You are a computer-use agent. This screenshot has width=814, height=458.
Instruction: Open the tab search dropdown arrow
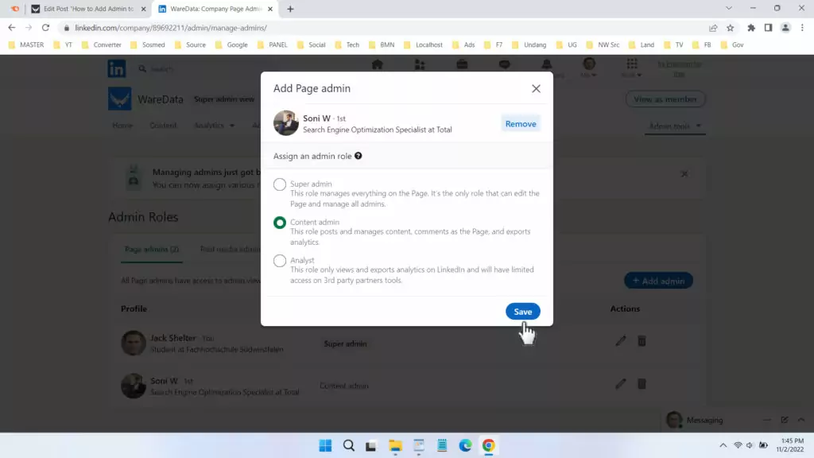pyautogui.click(x=729, y=8)
